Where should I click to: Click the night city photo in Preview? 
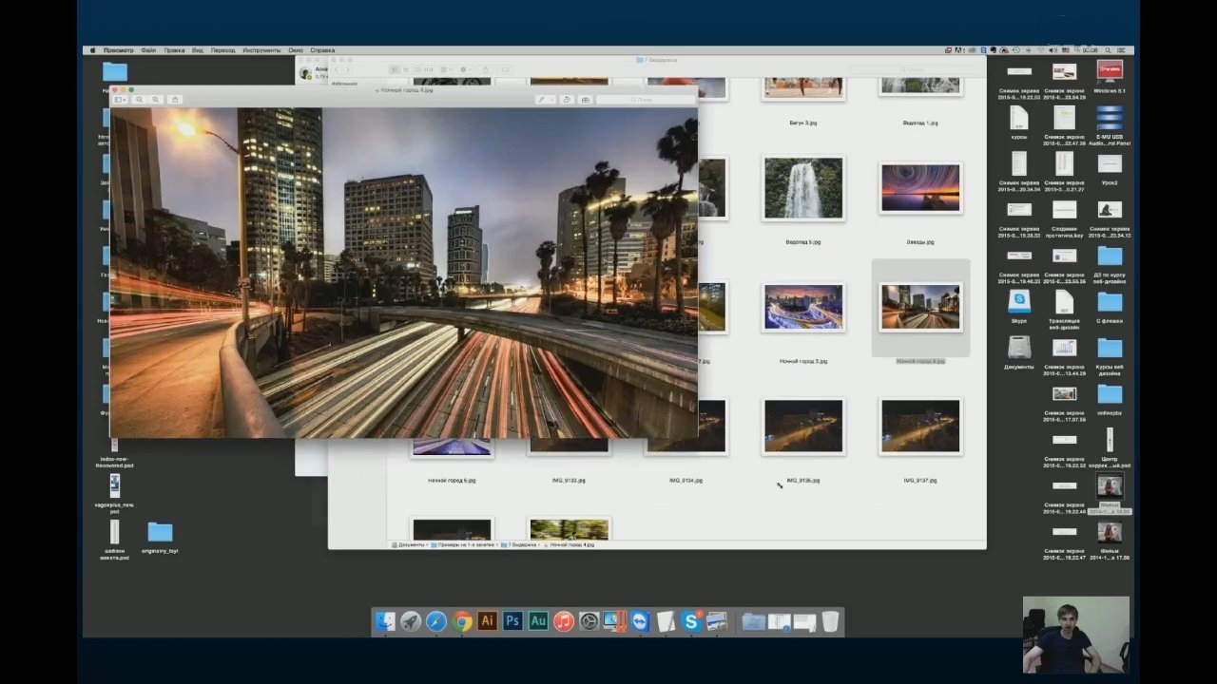[x=404, y=272]
